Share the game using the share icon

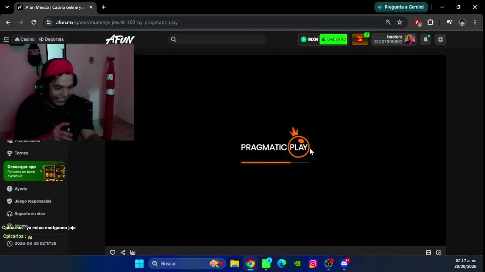tap(123, 252)
